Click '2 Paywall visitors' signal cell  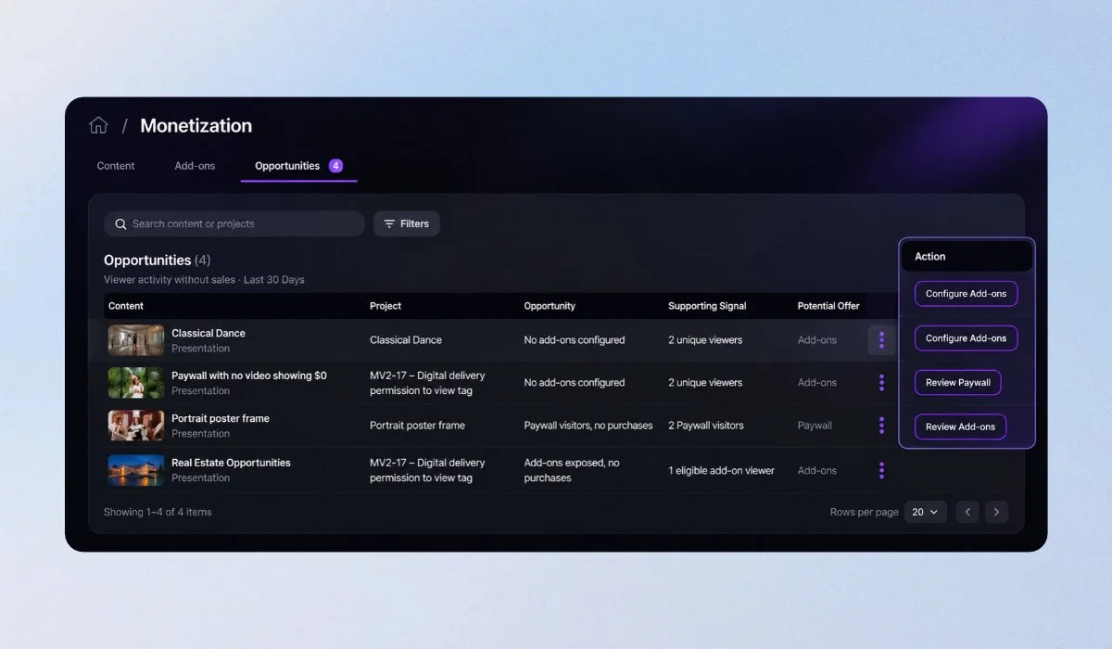706,426
